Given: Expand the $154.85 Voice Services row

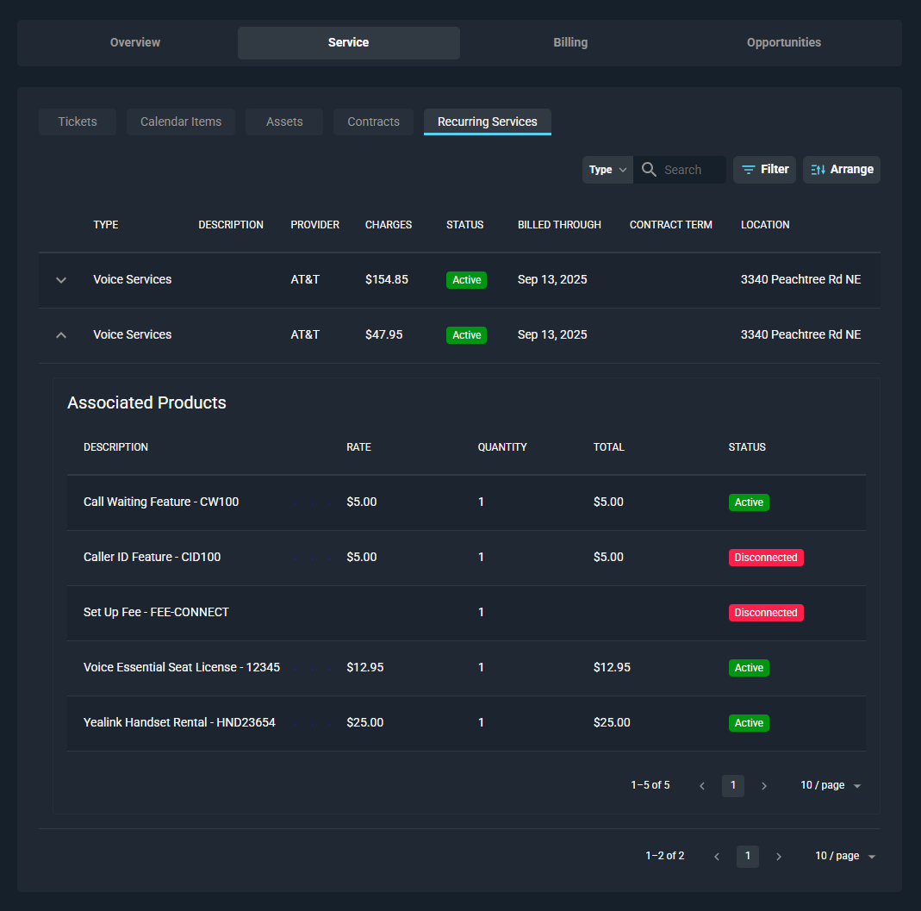Looking at the screenshot, I should [x=61, y=280].
